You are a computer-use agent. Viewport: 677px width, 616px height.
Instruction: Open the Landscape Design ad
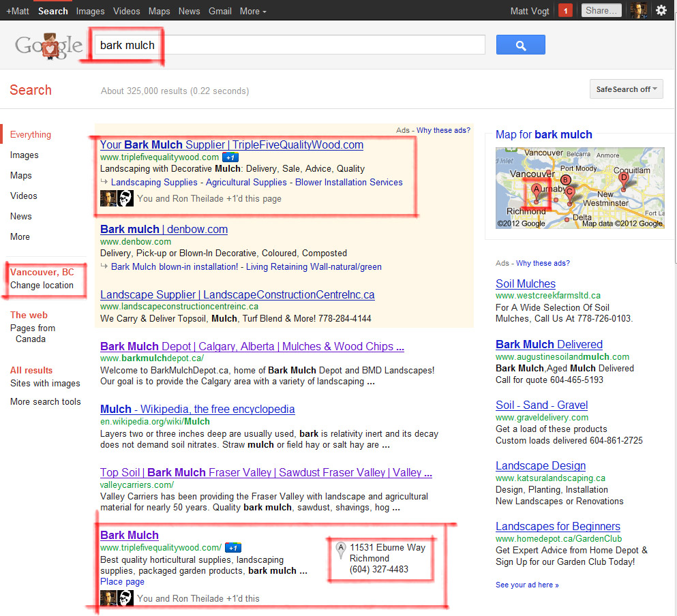click(x=541, y=466)
